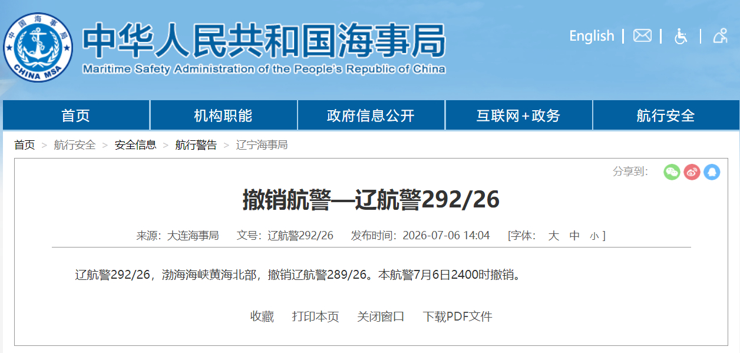The width and height of the screenshot is (740, 353).
Task: Share to QQ via blue bell icon
Action: tap(712, 172)
